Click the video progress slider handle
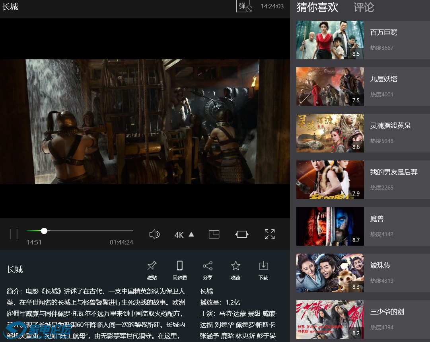430x342 pixels. click(44, 231)
